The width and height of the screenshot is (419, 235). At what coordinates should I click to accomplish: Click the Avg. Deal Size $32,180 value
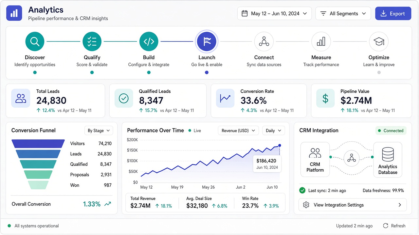coord(197,206)
